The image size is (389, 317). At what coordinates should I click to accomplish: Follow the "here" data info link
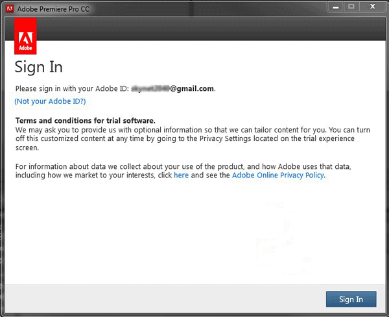point(181,175)
